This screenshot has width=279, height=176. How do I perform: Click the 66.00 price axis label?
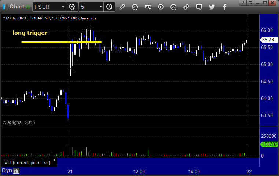click(x=267, y=30)
